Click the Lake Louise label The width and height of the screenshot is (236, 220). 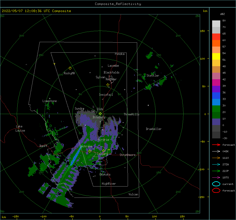coord(20,128)
